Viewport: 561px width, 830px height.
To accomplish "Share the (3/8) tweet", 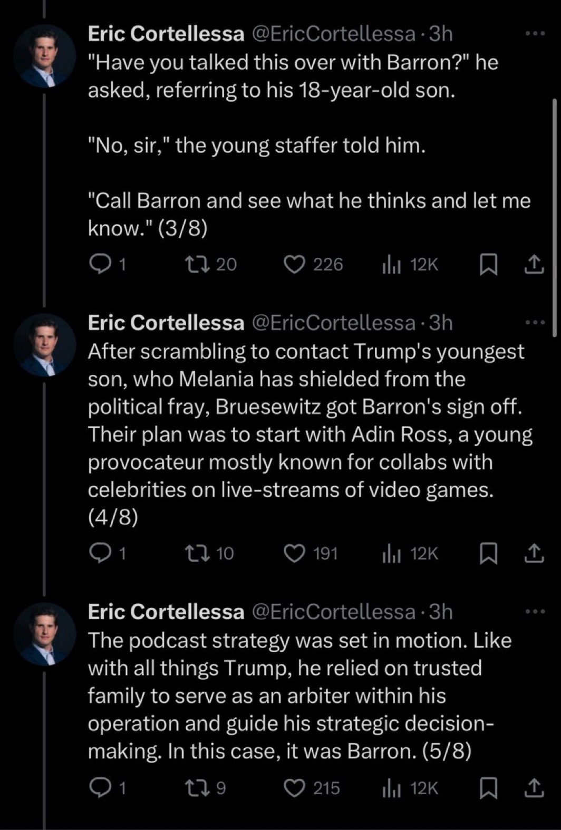I will 534,264.
